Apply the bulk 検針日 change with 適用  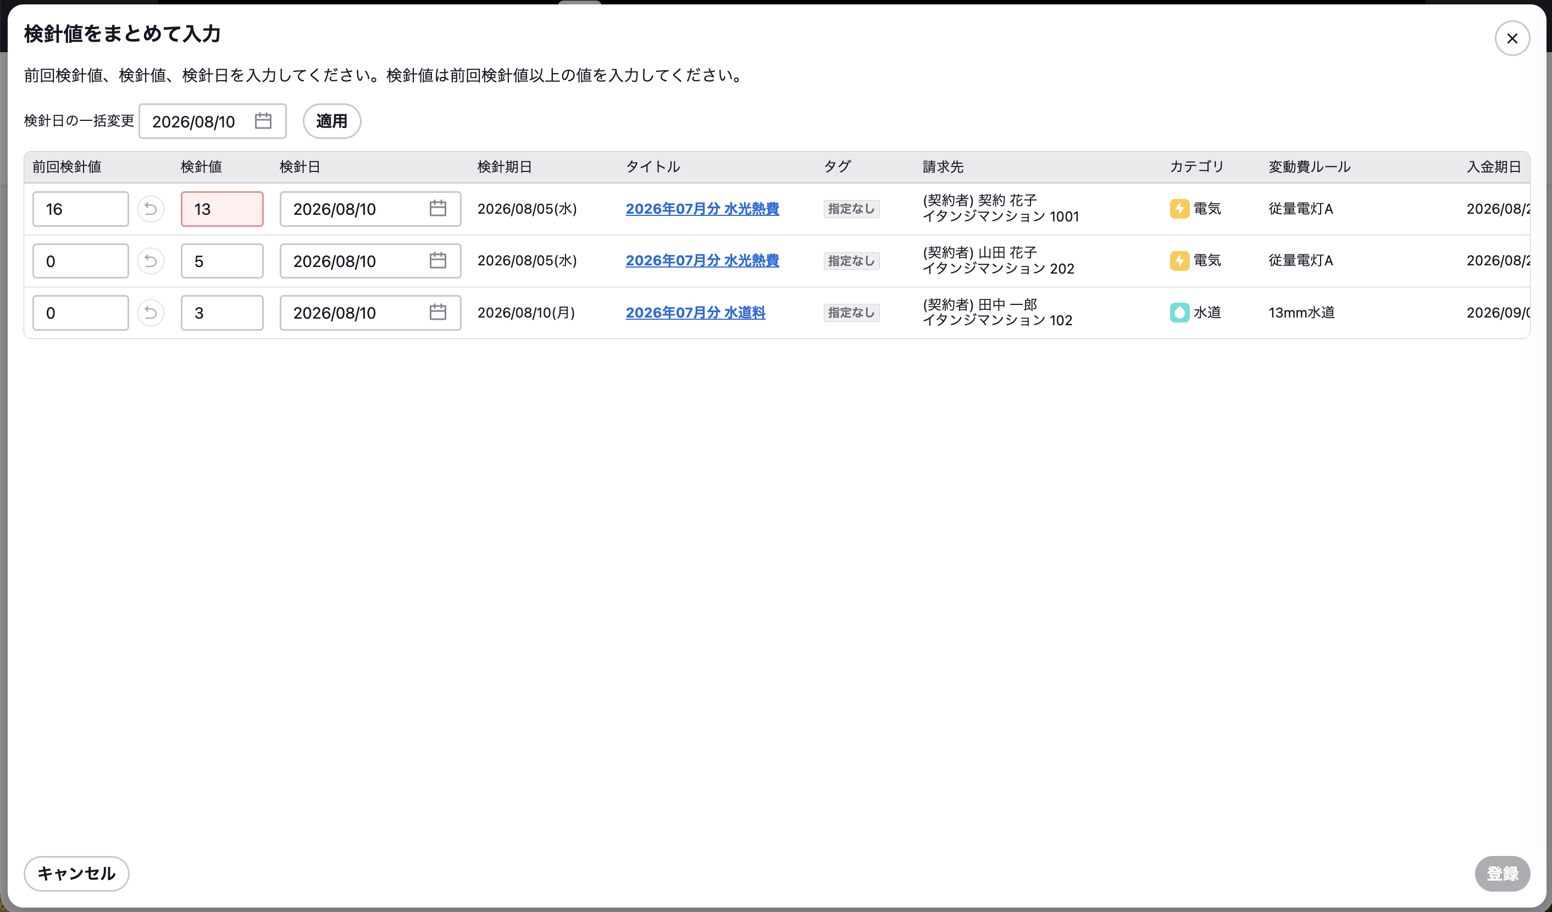332,121
